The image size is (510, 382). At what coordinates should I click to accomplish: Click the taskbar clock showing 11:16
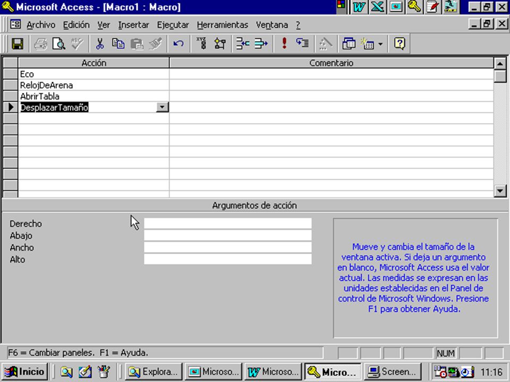(x=491, y=372)
